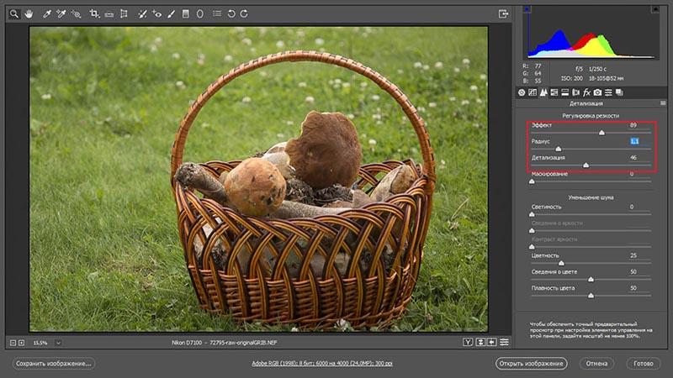Toggle current panel settings preview icon
Viewport: 673px width, 378px height.
tap(504, 342)
